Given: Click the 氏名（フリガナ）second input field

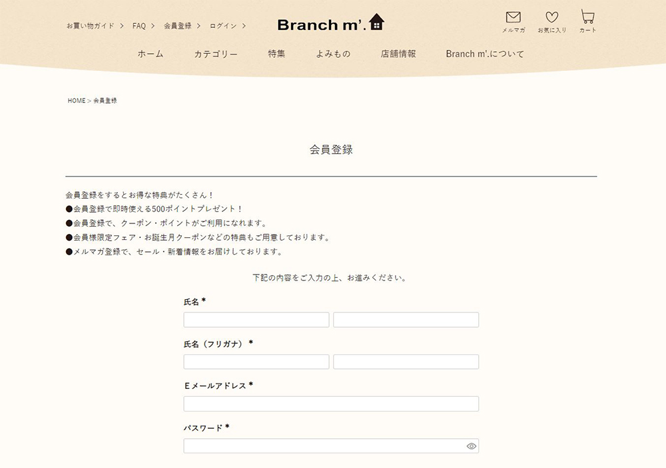Looking at the screenshot, I should coord(407,362).
